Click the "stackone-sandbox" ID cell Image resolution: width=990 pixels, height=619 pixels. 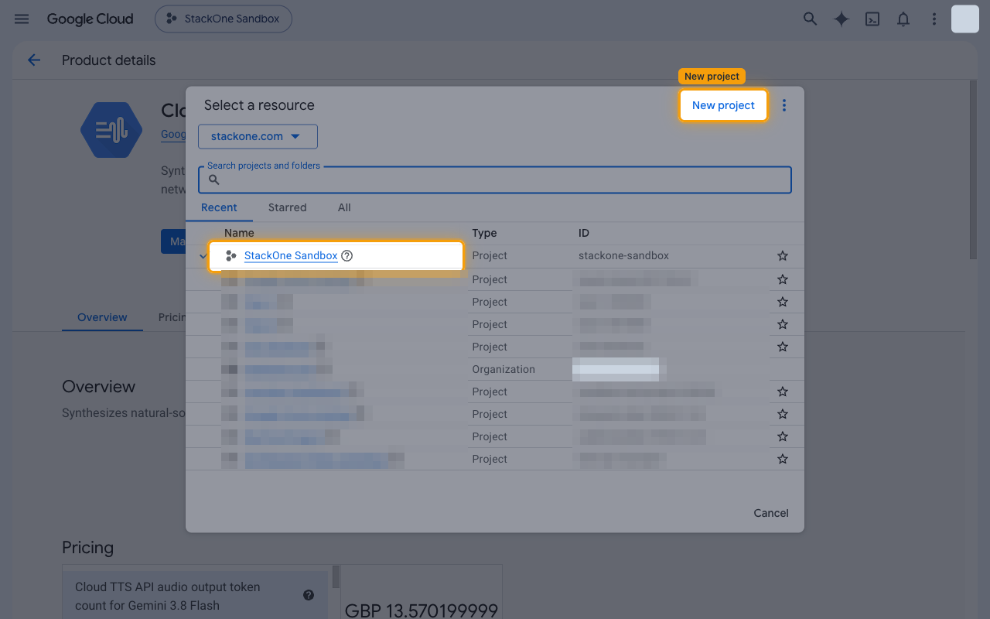tap(623, 255)
